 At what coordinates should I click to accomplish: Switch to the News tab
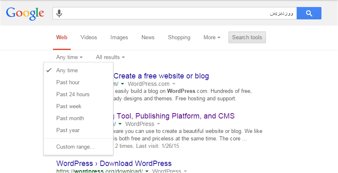point(148,38)
